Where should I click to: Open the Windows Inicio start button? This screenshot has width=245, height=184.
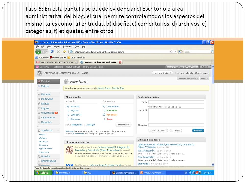pos(43,173)
